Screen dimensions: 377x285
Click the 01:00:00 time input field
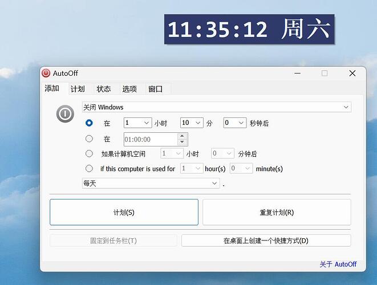coord(151,140)
